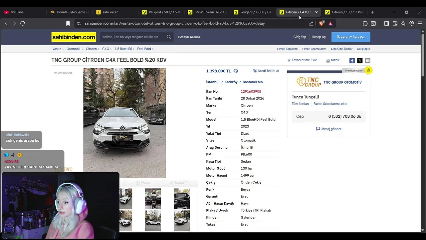Click Hesap Aç to create an account
The width and height of the screenshot is (426, 240).
[x=319, y=37]
